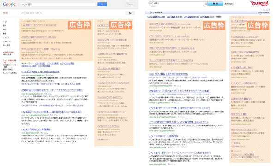The height and width of the screenshot is (166, 277).
Task: Open the JALPAK ad in Google's right column
Action: tap(114, 83)
